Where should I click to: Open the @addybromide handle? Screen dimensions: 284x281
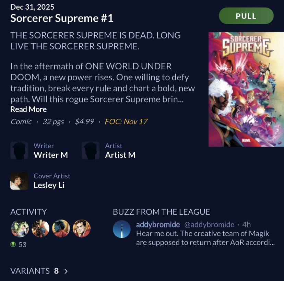pyautogui.click(x=209, y=225)
